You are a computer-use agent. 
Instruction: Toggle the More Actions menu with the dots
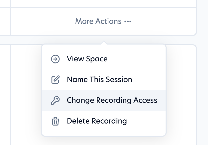click(x=128, y=21)
